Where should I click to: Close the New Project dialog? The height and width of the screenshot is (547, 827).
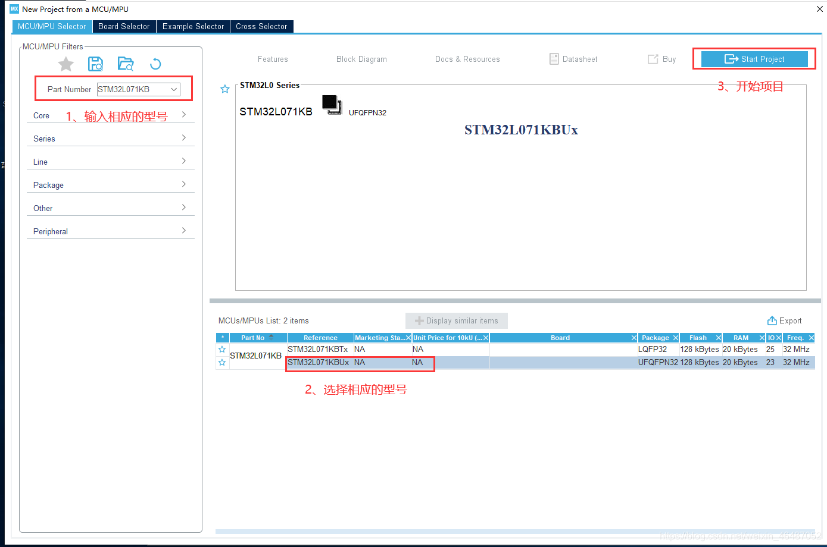(819, 9)
